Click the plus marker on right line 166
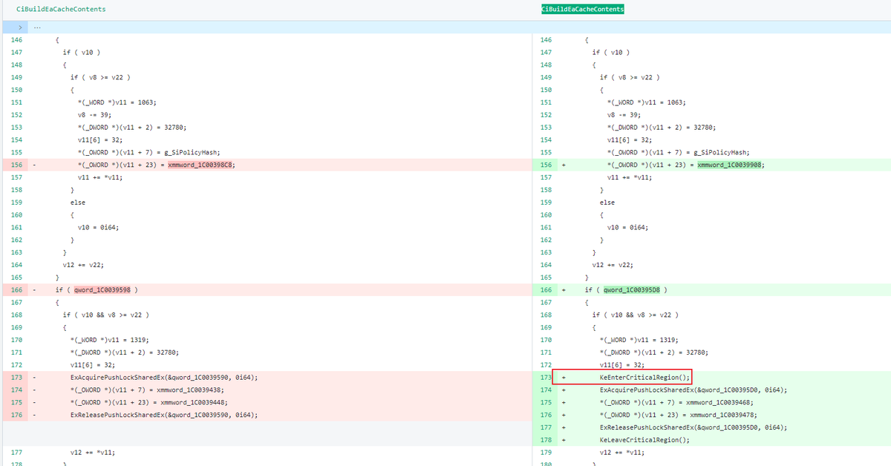The height and width of the screenshot is (466, 891). pyautogui.click(x=564, y=289)
